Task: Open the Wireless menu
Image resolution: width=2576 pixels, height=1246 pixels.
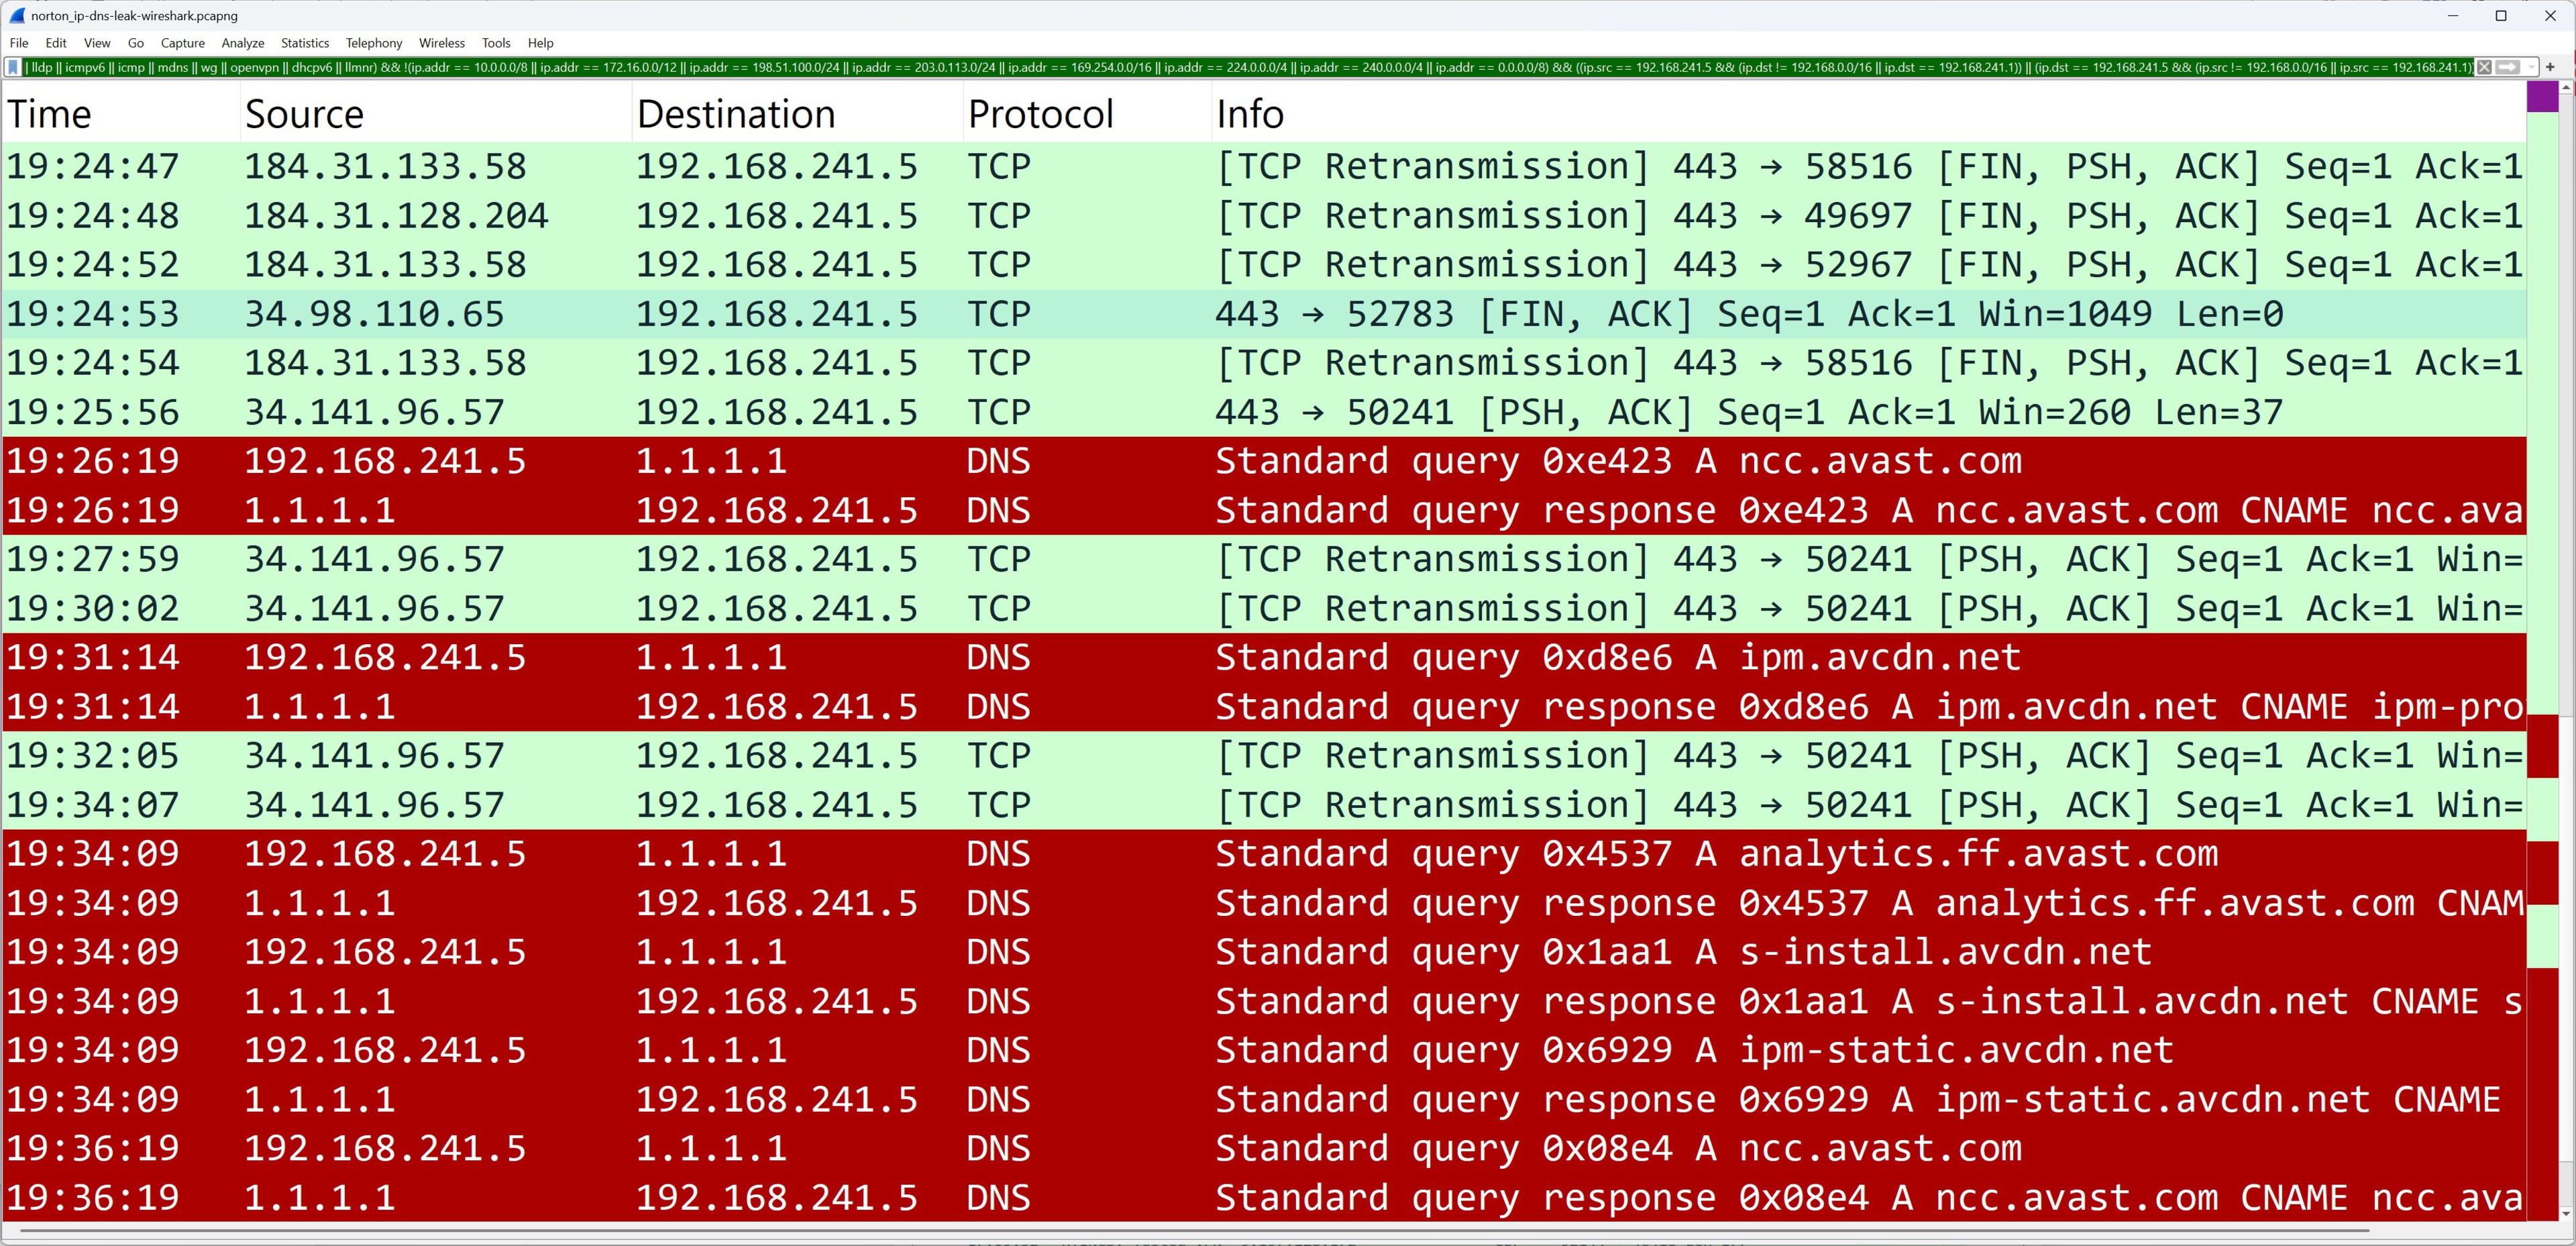Action: [441, 43]
